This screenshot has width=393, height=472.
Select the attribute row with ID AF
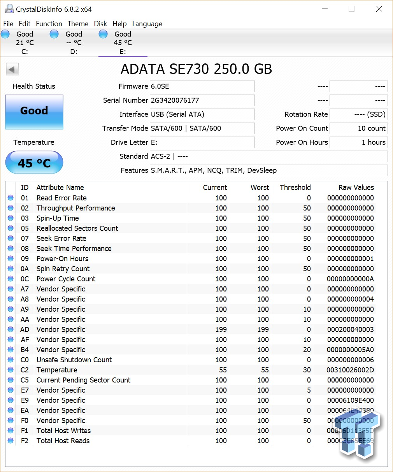[191, 340]
